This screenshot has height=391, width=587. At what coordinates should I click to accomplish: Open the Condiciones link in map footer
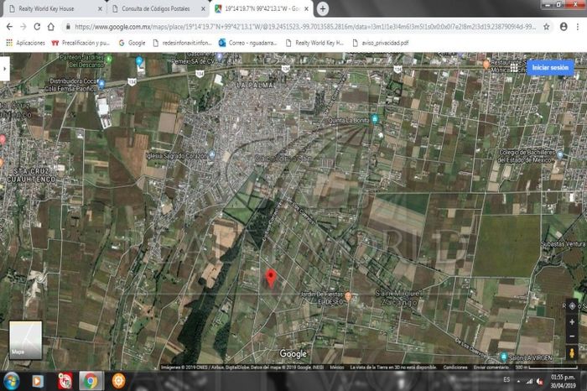[455, 367]
